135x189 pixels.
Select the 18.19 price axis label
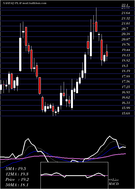pos(126,71)
